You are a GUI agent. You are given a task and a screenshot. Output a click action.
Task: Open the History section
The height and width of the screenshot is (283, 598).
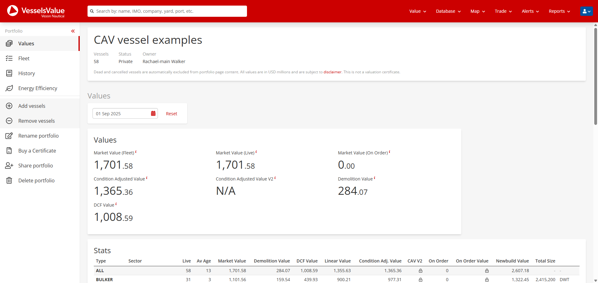(x=26, y=73)
